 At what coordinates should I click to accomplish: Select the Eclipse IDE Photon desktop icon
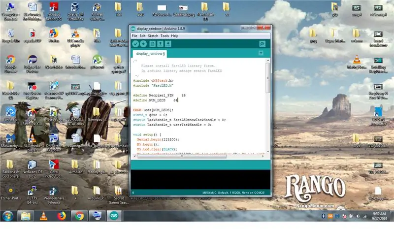click(32, 64)
